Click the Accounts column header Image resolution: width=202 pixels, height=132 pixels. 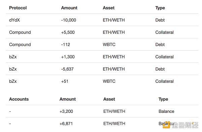pos(19,99)
